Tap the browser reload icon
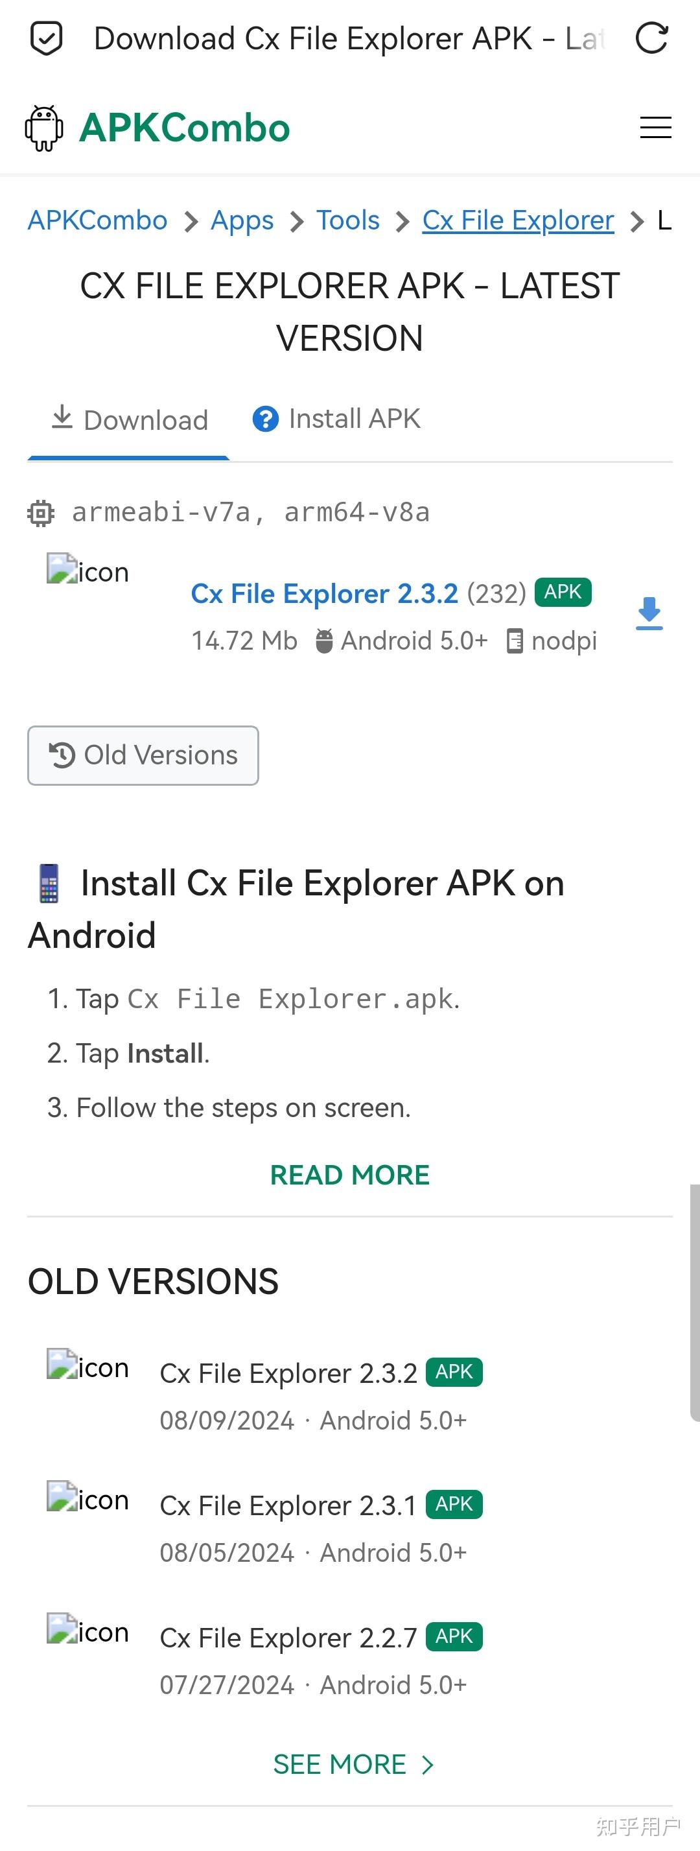700x1851 pixels. pyautogui.click(x=652, y=39)
